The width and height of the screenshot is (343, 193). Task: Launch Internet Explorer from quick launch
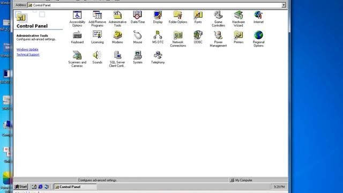(40, 187)
